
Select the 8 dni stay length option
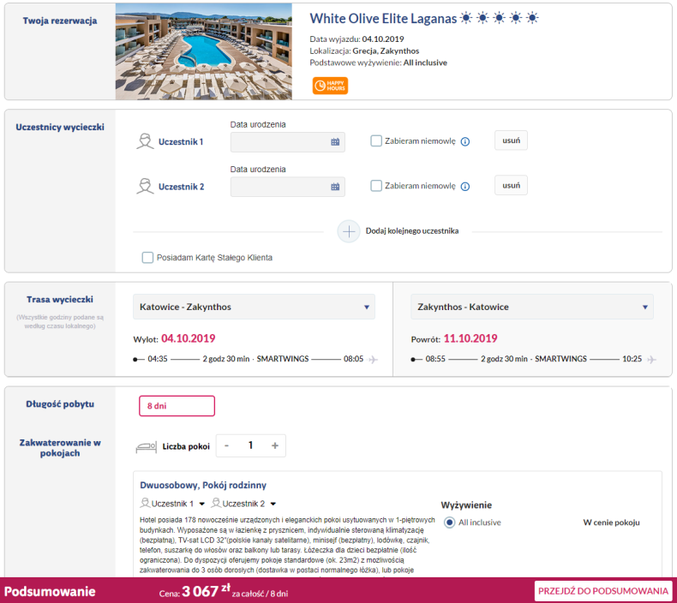point(177,406)
